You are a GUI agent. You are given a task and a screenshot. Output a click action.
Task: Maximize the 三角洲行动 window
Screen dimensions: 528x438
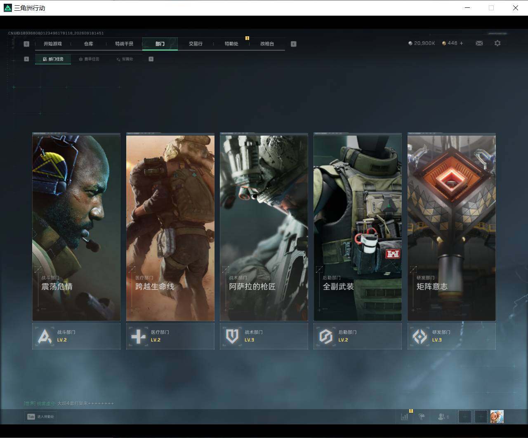click(x=491, y=8)
